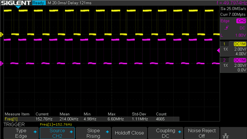
Task: Click the Ready status indicator
Action: pos(39,3)
